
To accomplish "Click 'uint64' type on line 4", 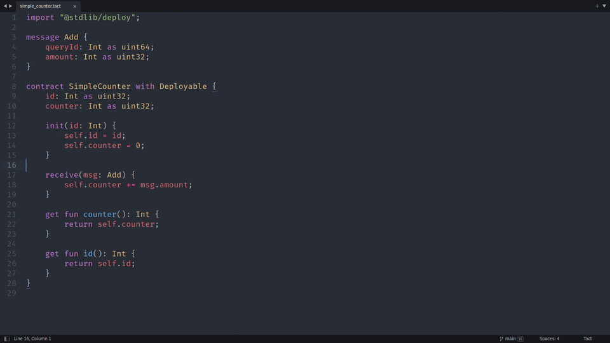I will pyautogui.click(x=135, y=47).
